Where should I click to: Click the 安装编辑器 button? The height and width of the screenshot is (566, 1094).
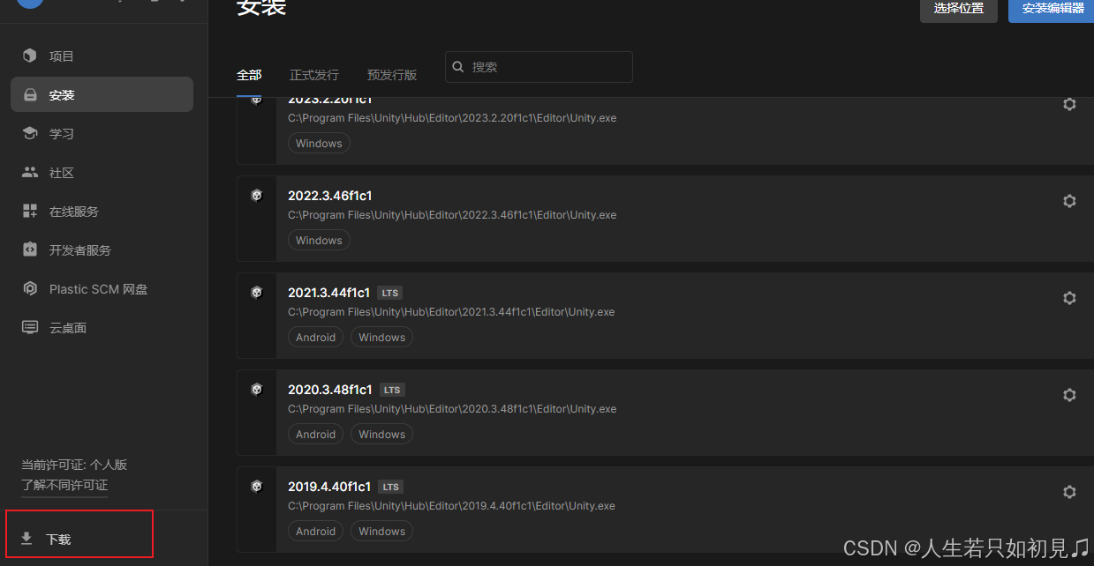(1053, 9)
